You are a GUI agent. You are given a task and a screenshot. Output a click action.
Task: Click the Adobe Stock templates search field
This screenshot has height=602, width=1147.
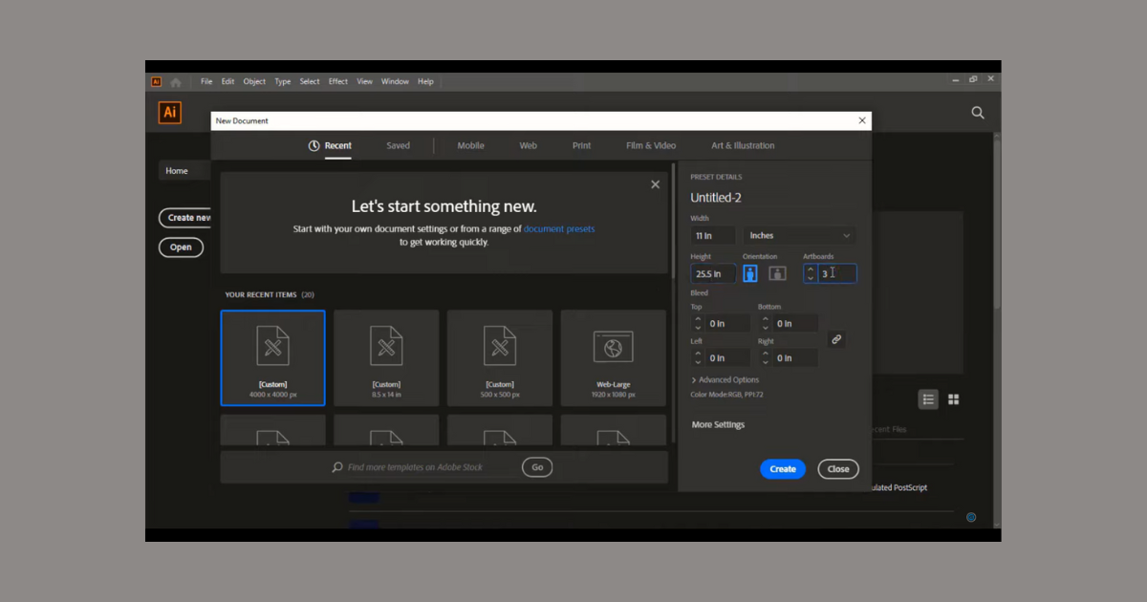416,467
